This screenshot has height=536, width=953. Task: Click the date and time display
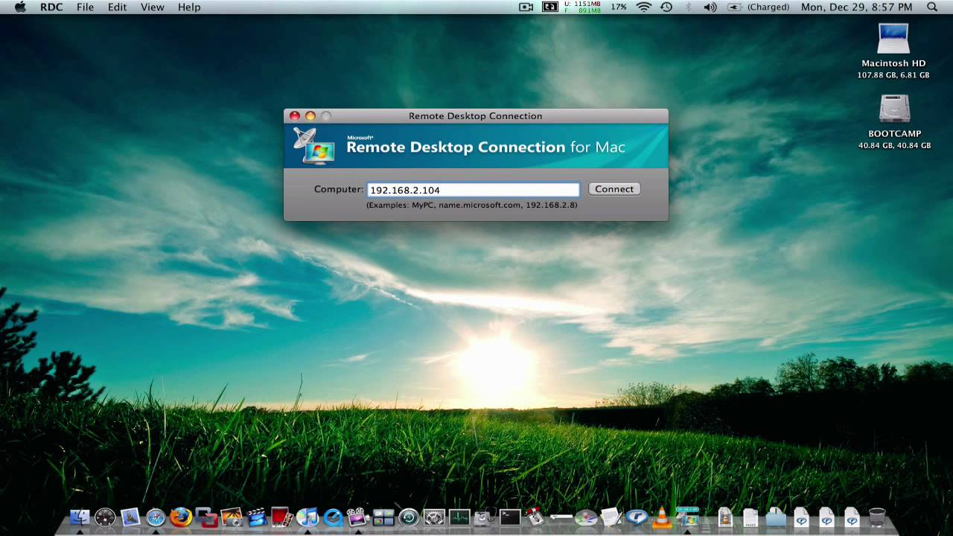point(856,7)
